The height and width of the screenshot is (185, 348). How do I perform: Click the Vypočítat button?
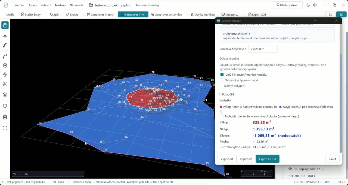[x=227, y=159]
